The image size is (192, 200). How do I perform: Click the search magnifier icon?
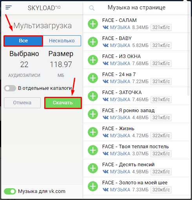click(x=92, y=8)
